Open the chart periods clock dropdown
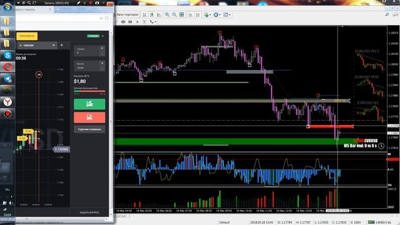The height and width of the screenshot is (225, 400). pyautogui.click(x=217, y=15)
